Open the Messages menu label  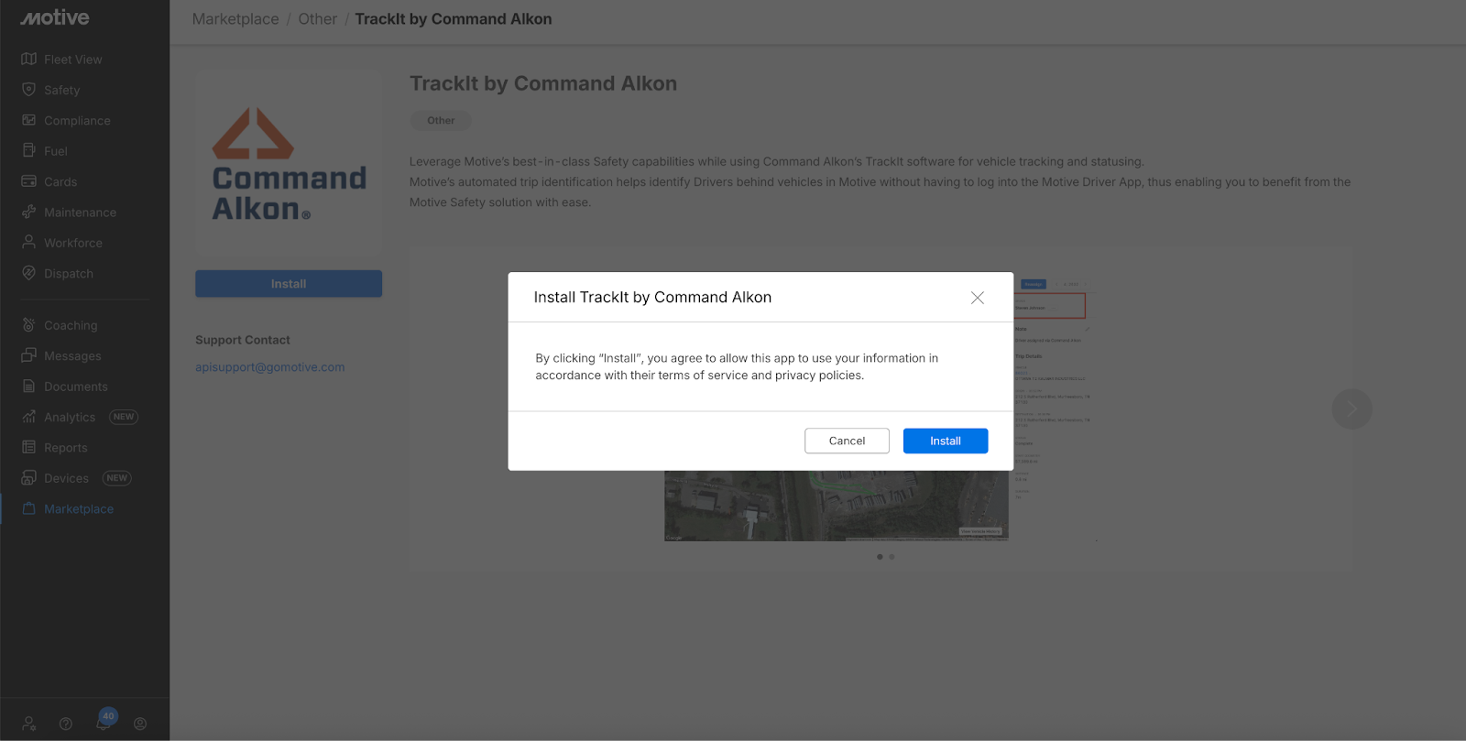click(x=72, y=356)
